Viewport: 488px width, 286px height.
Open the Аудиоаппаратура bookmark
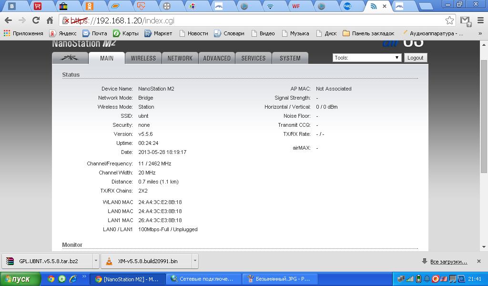tap(433, 33)
